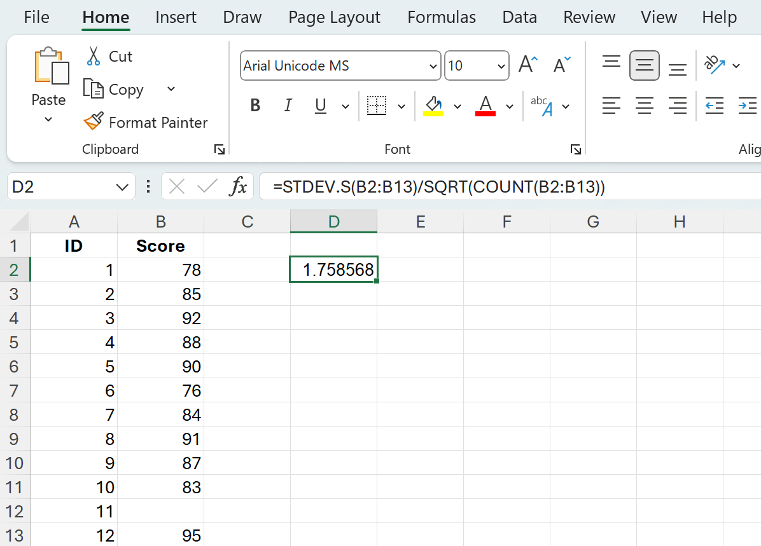Click the Increase Font Size icon
The width and height of the screenshot is (761, 546).
coord(527,65)
